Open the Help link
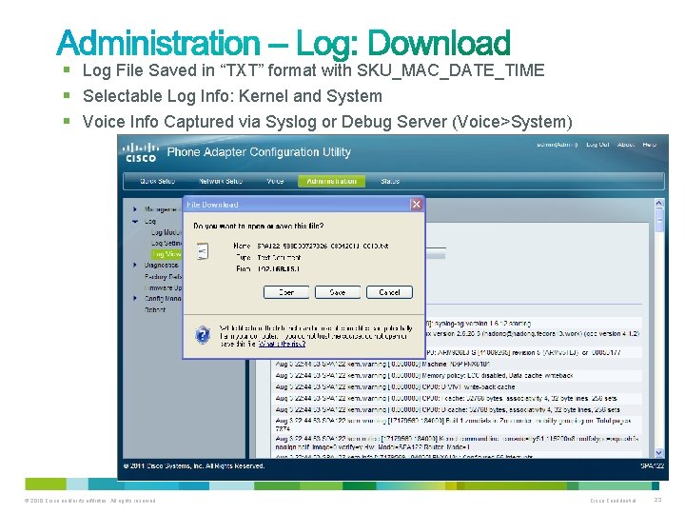 [x=649, y=145]
